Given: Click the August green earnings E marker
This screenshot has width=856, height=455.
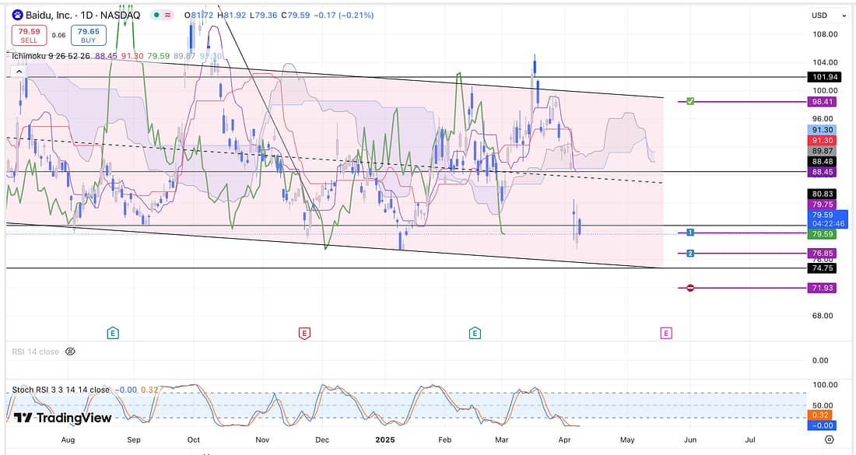Looking at the screenshot, I should coord(114,333).
